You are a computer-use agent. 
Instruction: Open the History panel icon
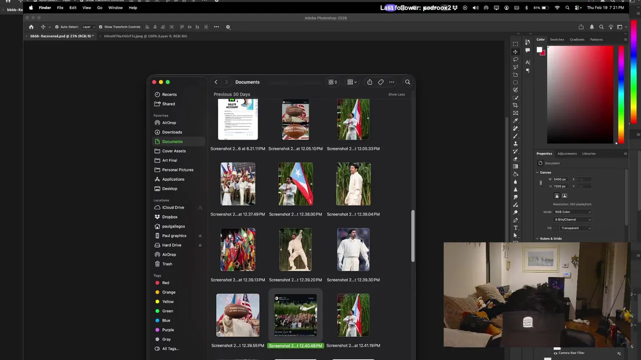[x=527, y=42]
